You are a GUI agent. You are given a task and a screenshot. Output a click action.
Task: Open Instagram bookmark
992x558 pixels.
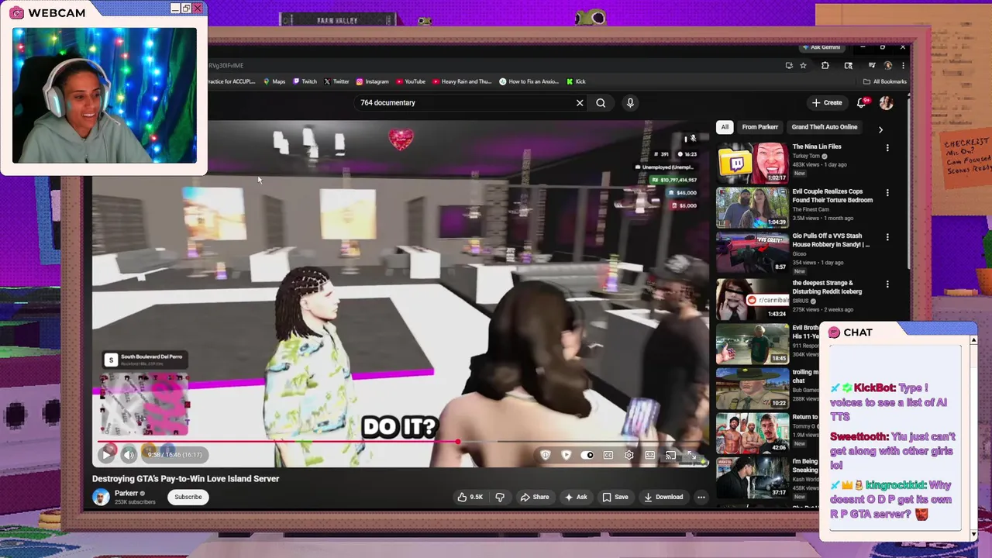(x=373, y=81)
